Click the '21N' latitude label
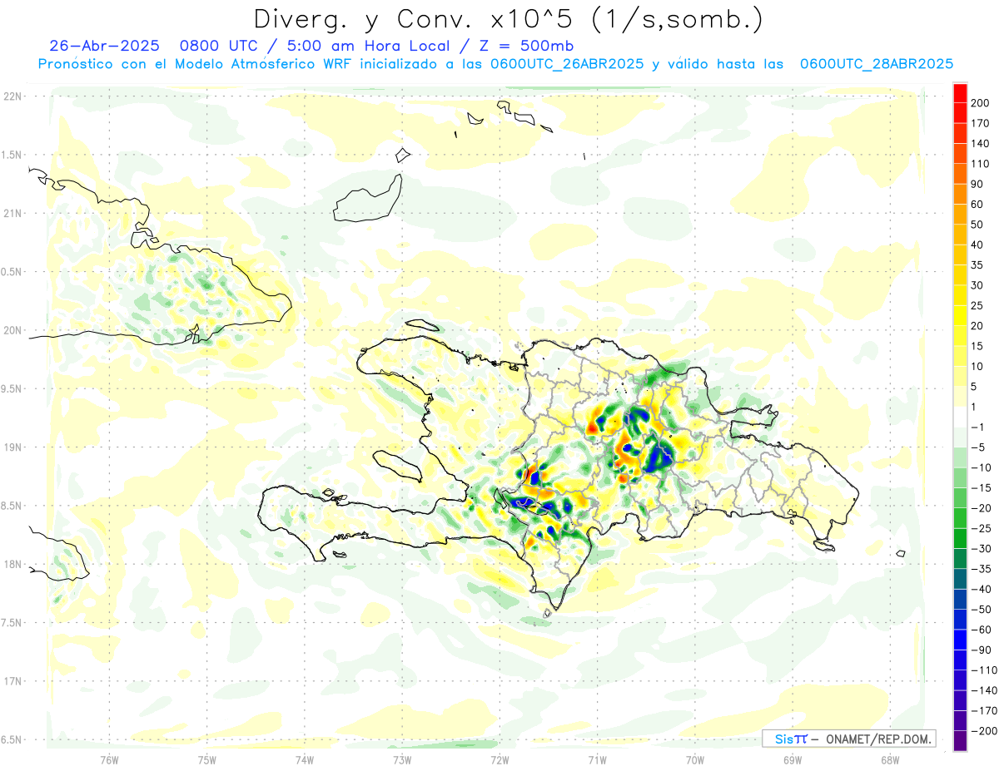 [x=11, y=213]
